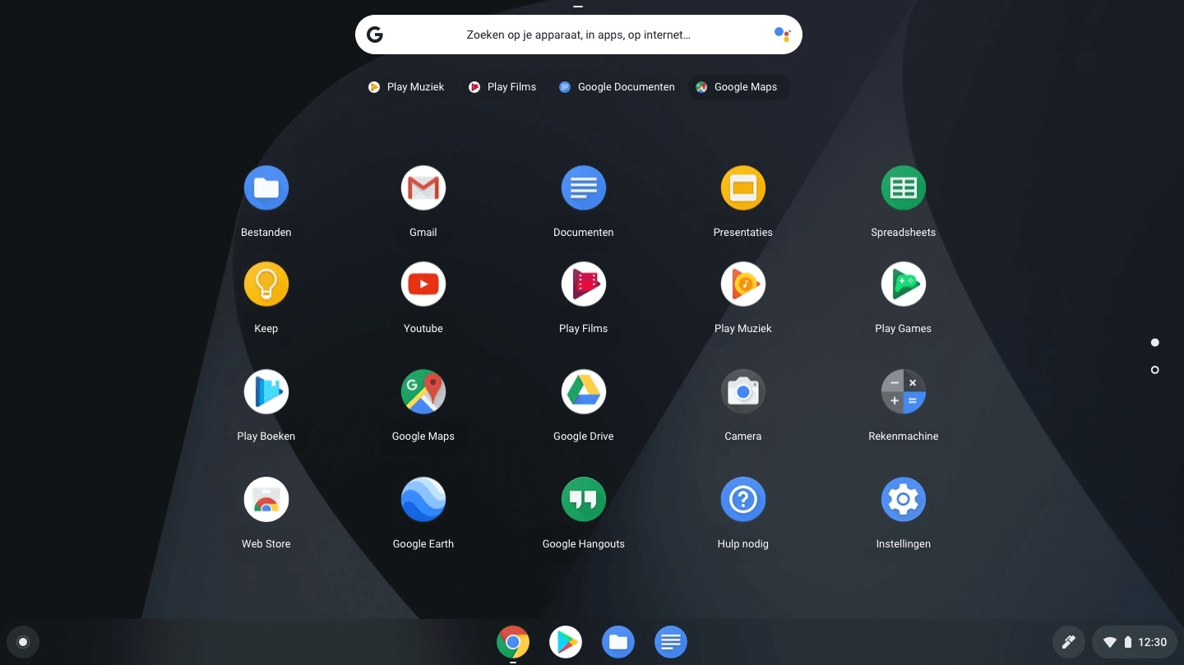Open the Docs icon on the shelf
Screen dimensions: 1184x665
point(671,642)
